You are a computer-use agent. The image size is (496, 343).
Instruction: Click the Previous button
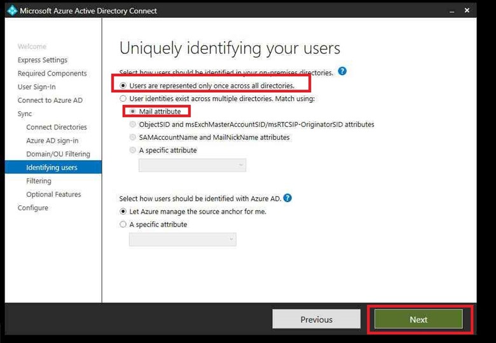tap(316, 319)
